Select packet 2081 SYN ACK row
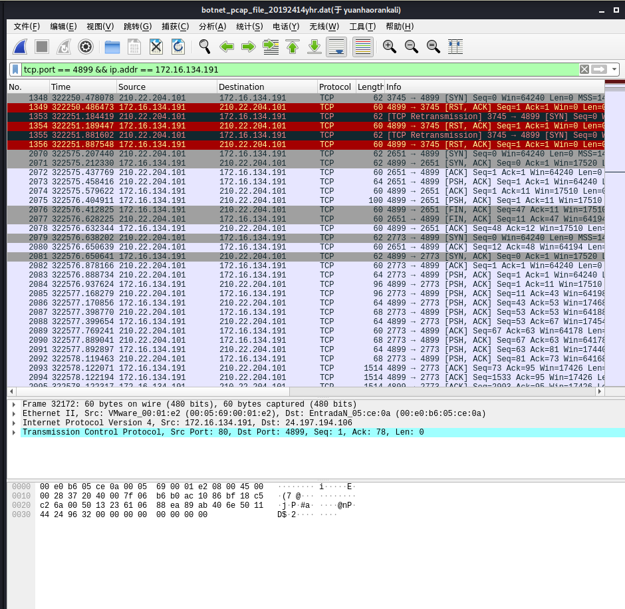 (306, 256)
